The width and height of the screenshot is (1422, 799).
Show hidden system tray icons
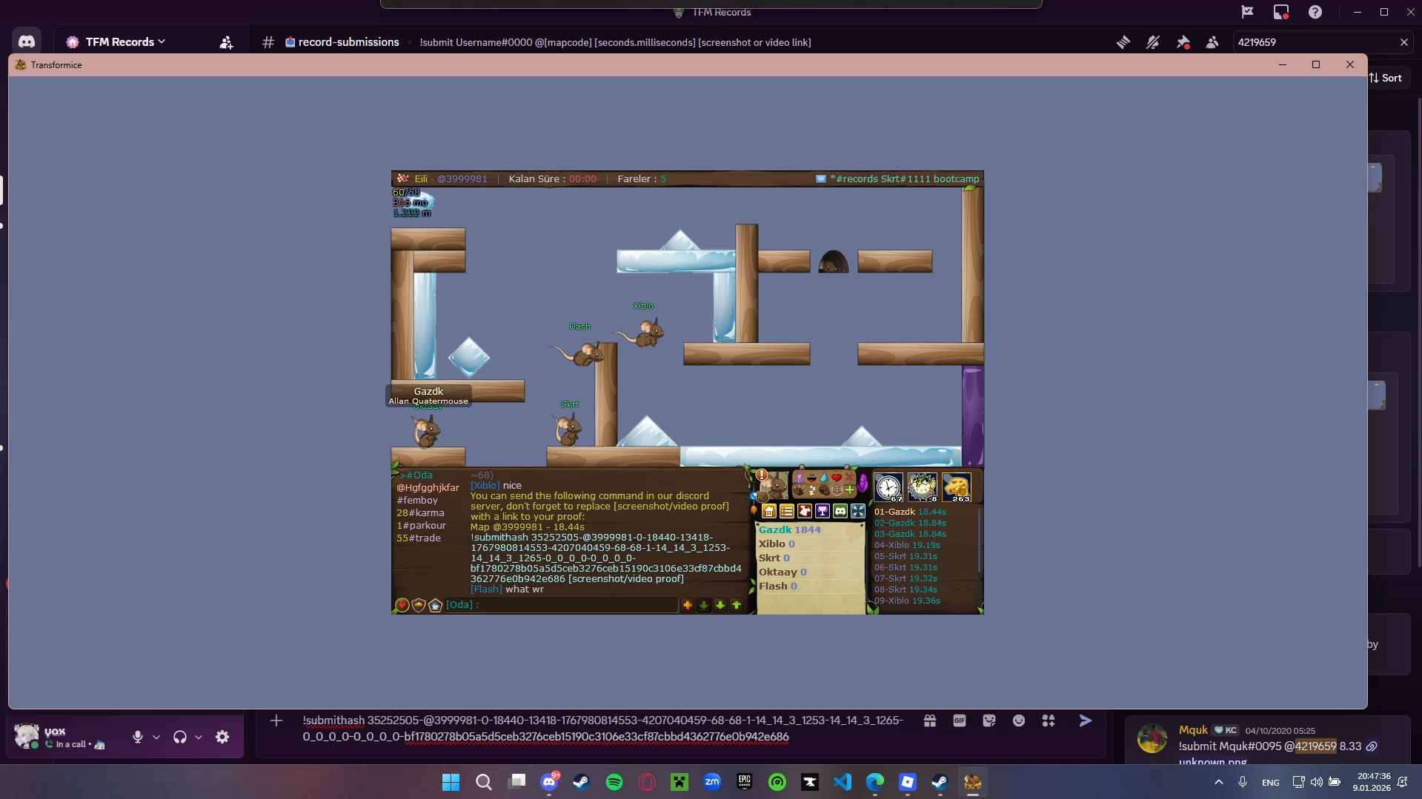click(x=1219, y=782)
